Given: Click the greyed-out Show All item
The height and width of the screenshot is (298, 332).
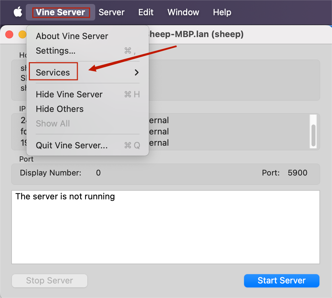Looking at the screenshot, I should [53, 124].
